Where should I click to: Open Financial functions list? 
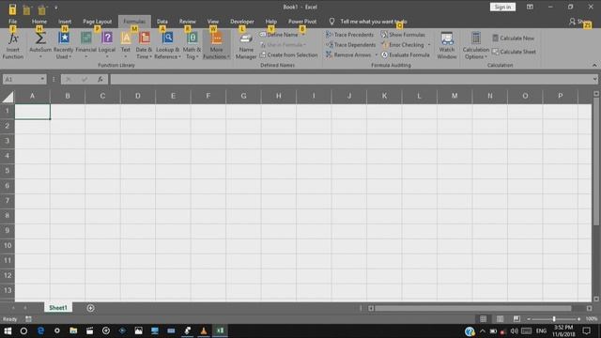85,45
